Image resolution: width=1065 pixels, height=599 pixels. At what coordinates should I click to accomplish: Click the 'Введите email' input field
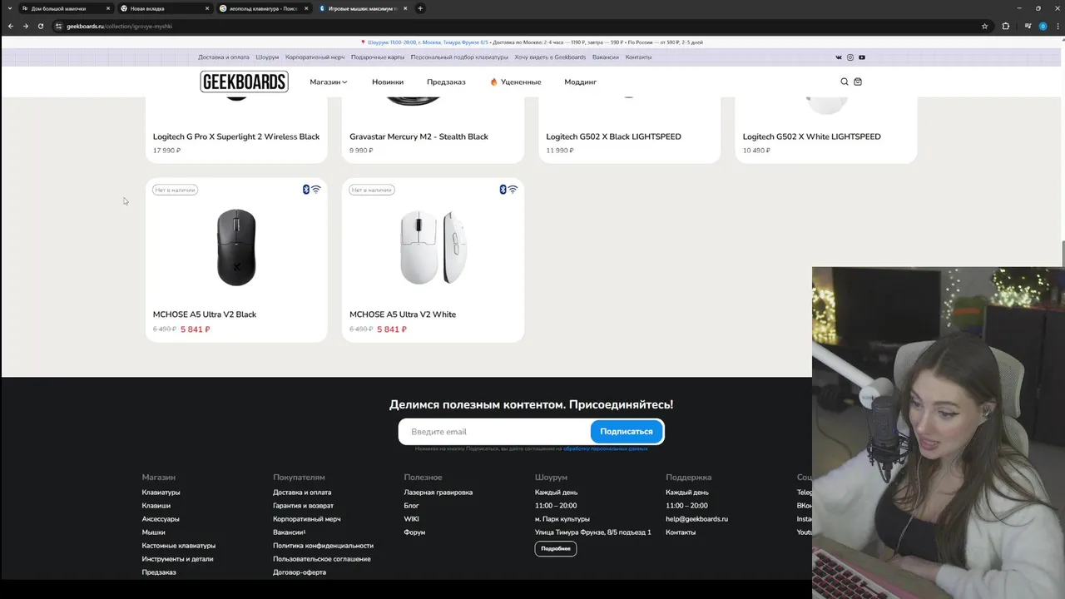pos(495,432)
